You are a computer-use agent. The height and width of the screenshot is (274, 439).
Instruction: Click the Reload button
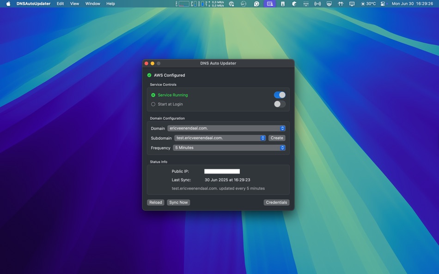[x=155, y=203]
